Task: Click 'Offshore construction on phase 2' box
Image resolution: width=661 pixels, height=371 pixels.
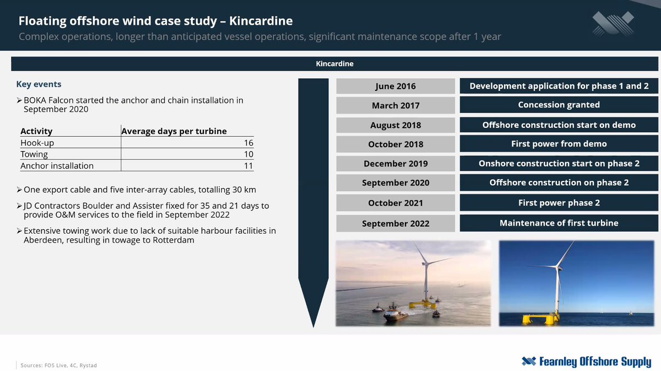Action: click(x=559, y=182)
